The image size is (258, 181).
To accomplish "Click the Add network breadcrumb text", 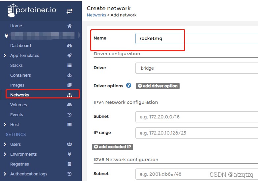I will click(124, 15).
